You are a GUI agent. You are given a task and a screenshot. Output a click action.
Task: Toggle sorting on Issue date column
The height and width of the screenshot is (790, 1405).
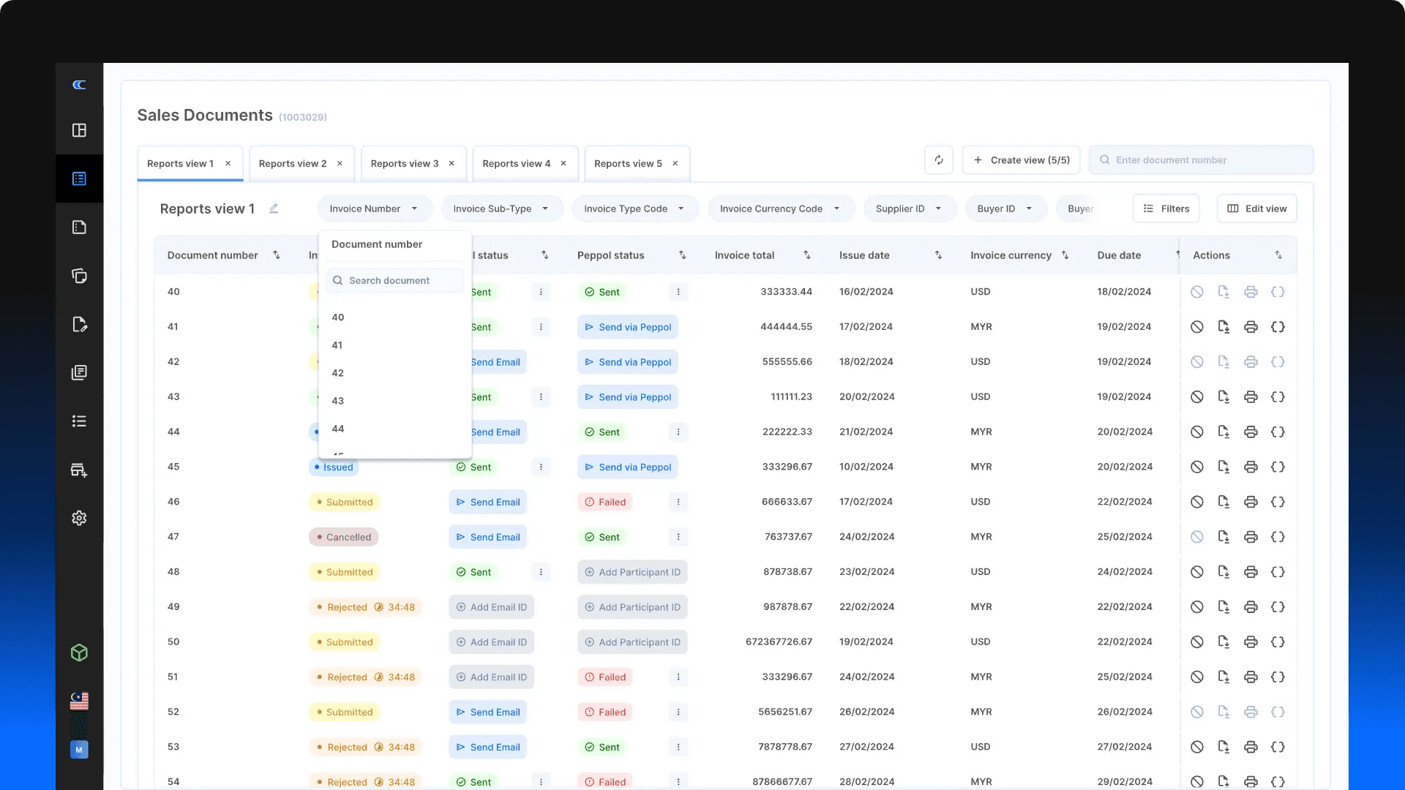[x=938, y=255]
